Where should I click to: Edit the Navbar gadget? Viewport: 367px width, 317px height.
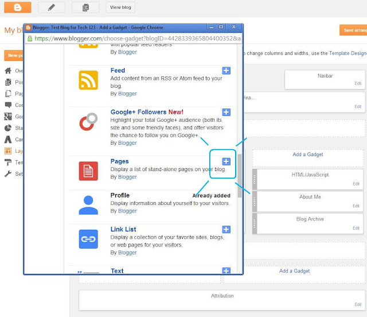coord(358,83)
